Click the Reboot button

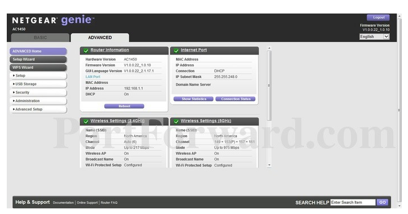pyautogui.click(x=124, y=106)
